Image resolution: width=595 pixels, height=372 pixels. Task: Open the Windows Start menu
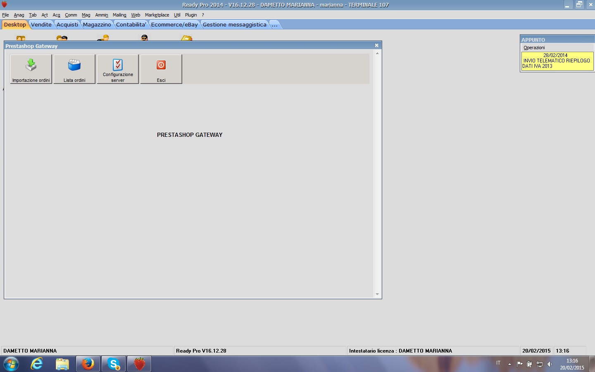[x=11, y=364]
